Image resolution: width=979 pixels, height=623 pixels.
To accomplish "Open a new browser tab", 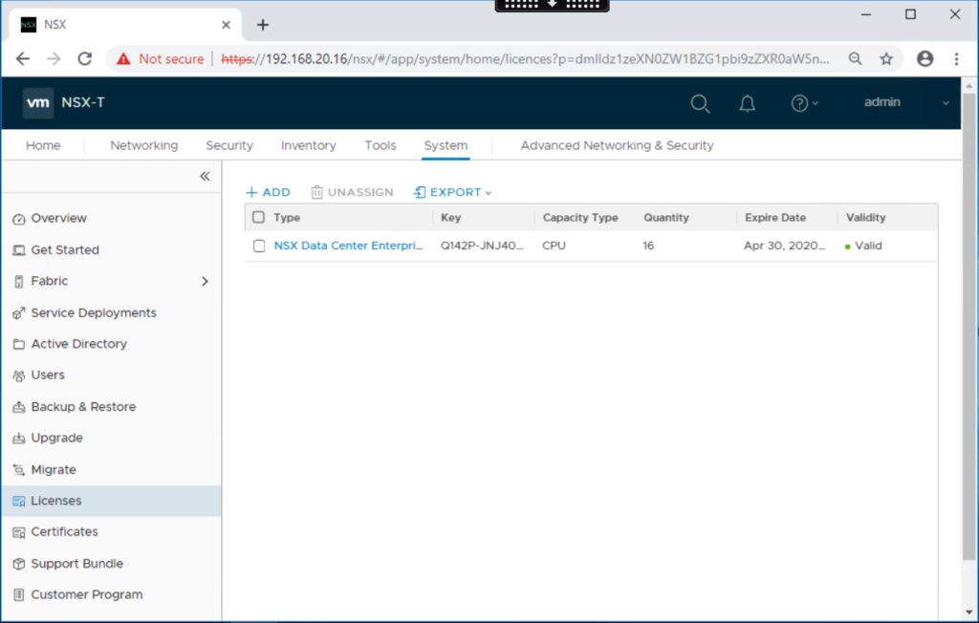I will click(x=263, y=25).
